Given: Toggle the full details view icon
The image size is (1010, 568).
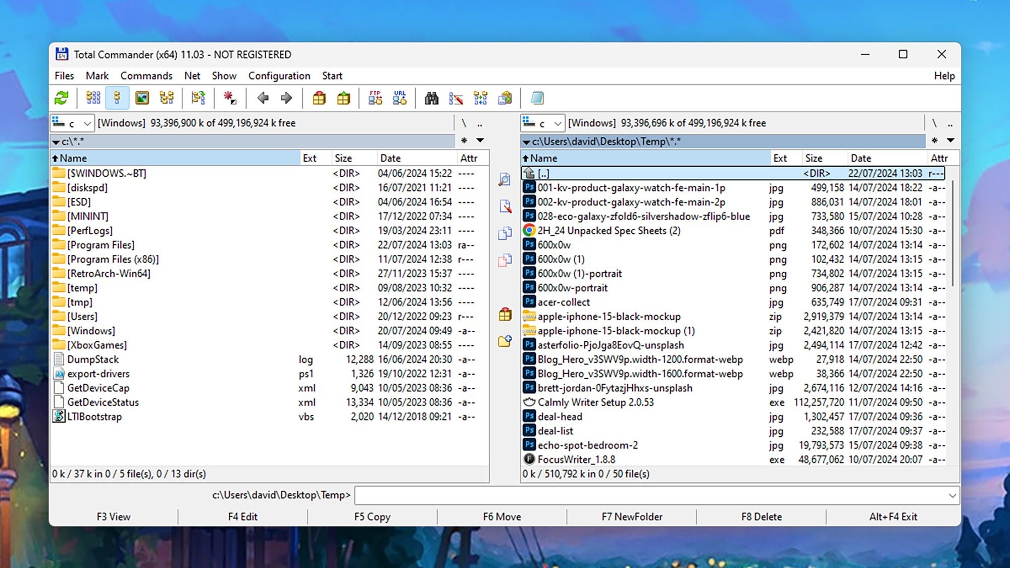Looking at the screenshot, I should [117, 98].
